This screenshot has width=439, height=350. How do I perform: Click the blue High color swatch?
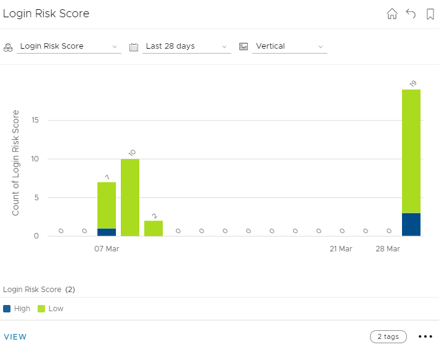tap(7, 309)
